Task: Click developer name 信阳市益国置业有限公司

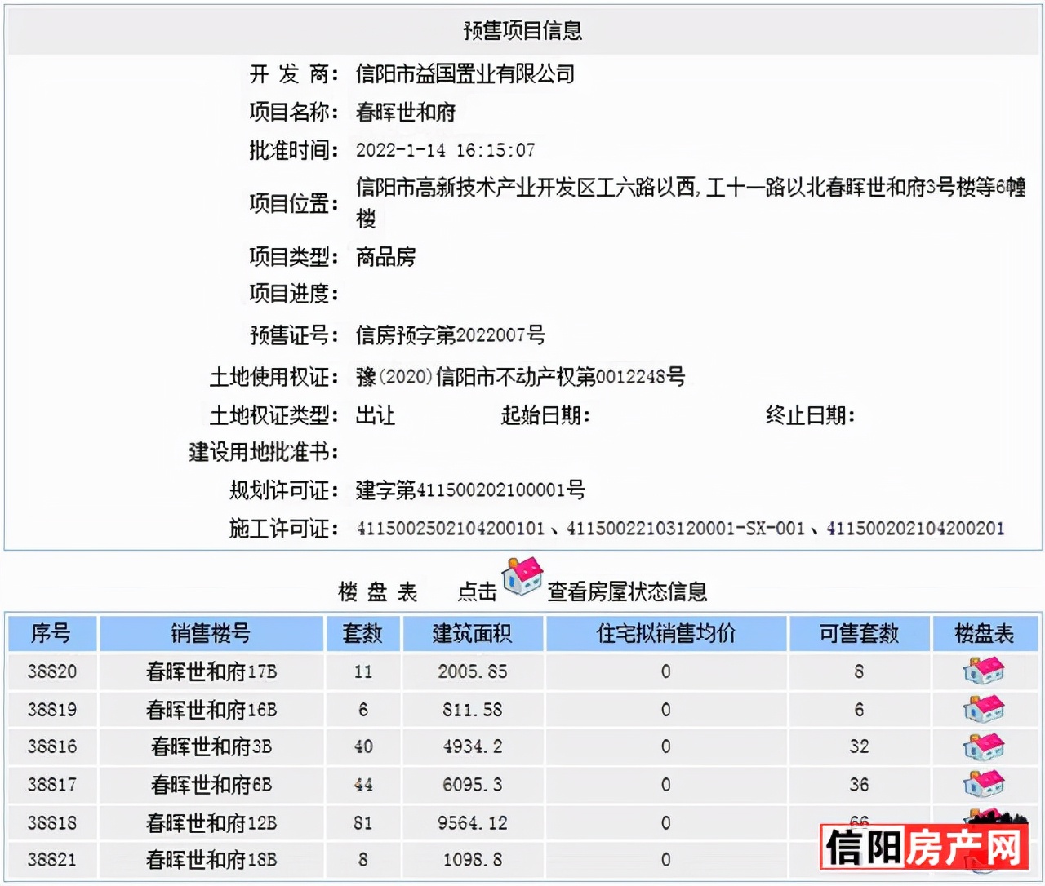Action: [465, 74]
